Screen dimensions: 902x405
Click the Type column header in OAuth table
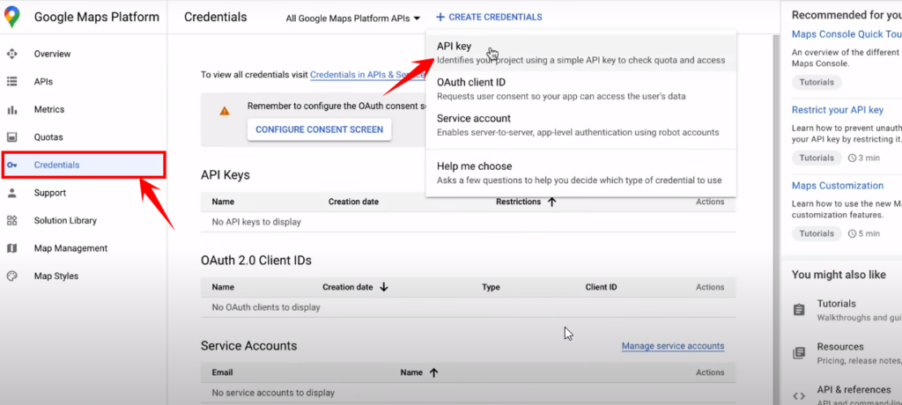click(491, 287)
